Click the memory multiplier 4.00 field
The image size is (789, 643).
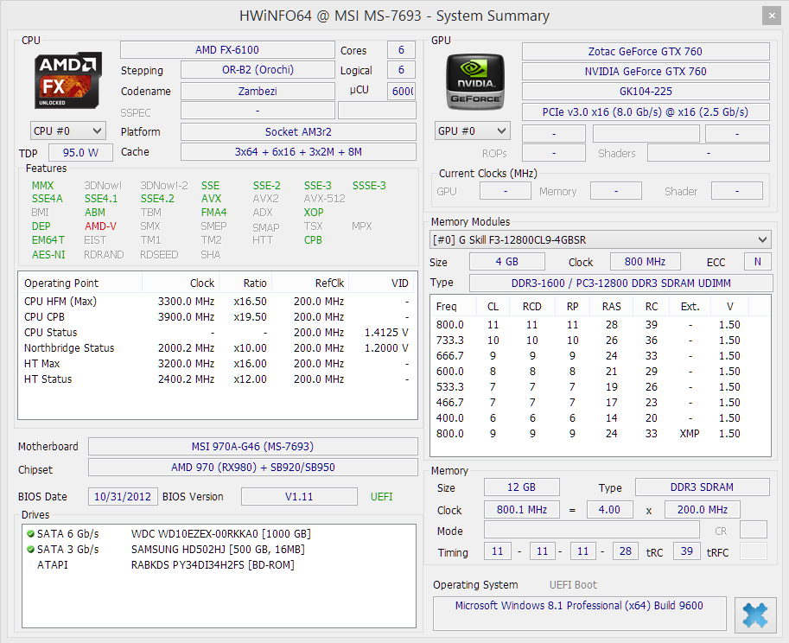609,510
